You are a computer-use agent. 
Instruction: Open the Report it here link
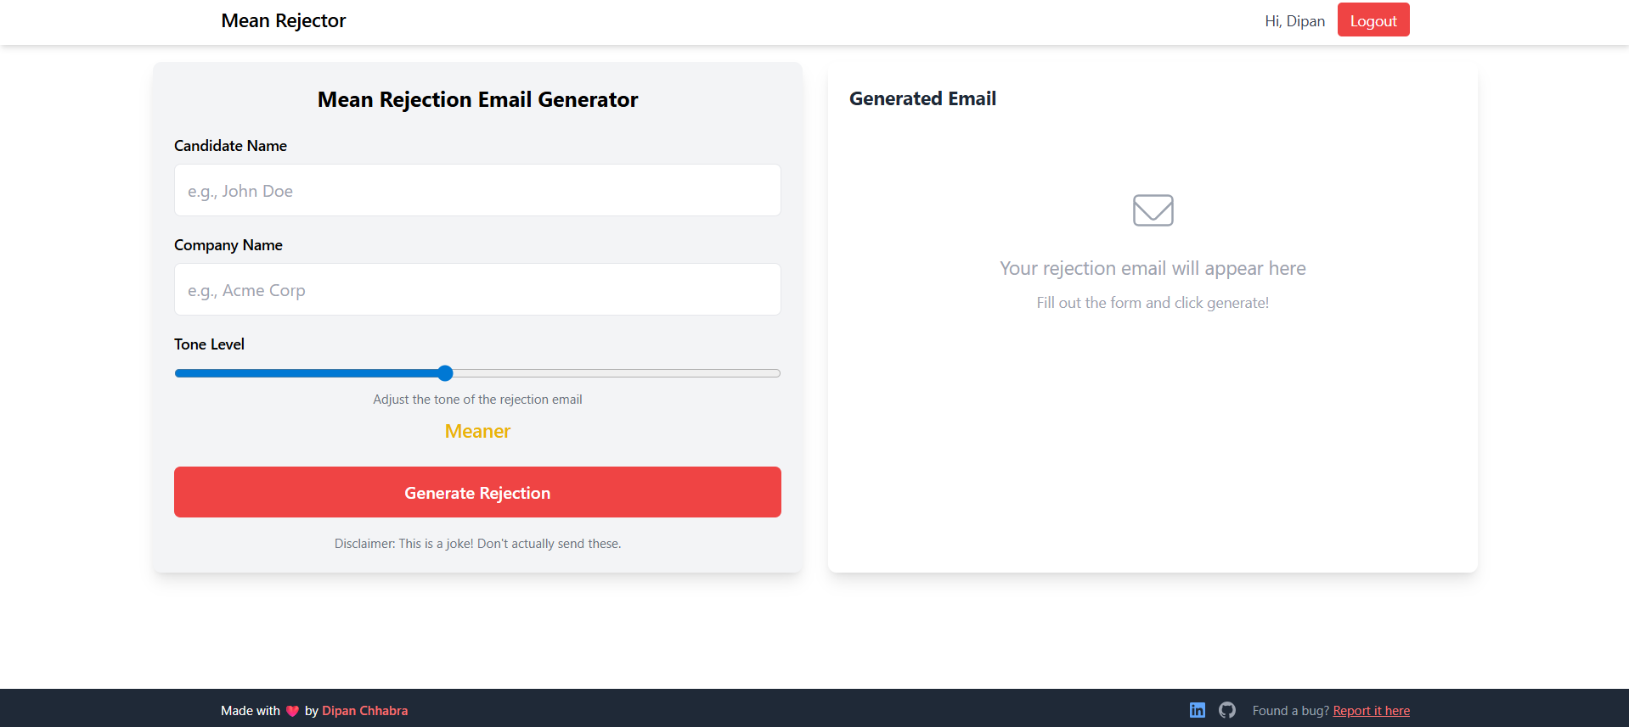[1371, 711]
